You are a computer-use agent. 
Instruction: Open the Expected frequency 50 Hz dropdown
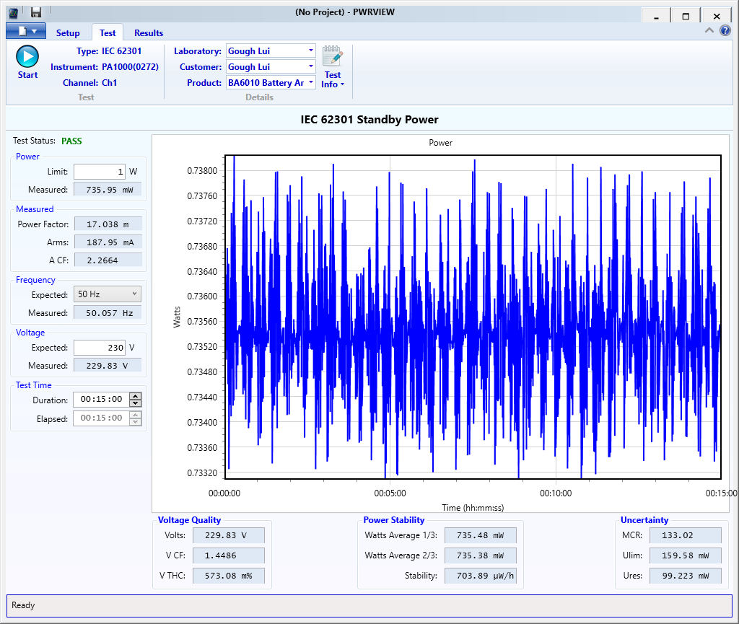point(107,294)
